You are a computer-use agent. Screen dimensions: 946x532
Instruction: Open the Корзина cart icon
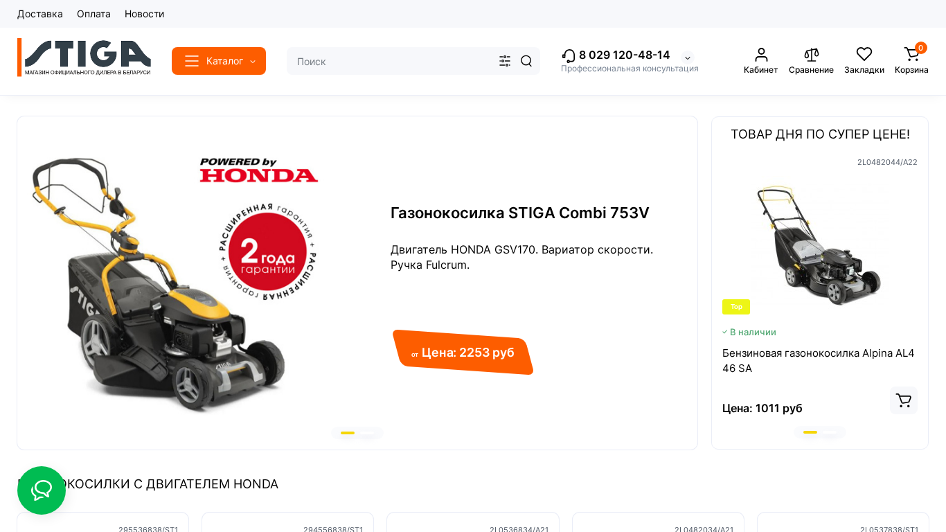[x=912, y=54]
